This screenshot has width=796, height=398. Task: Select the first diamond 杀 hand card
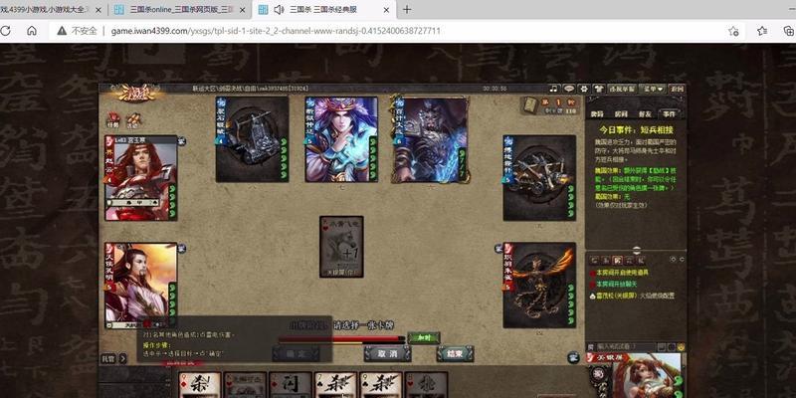[x=200, y=385]
